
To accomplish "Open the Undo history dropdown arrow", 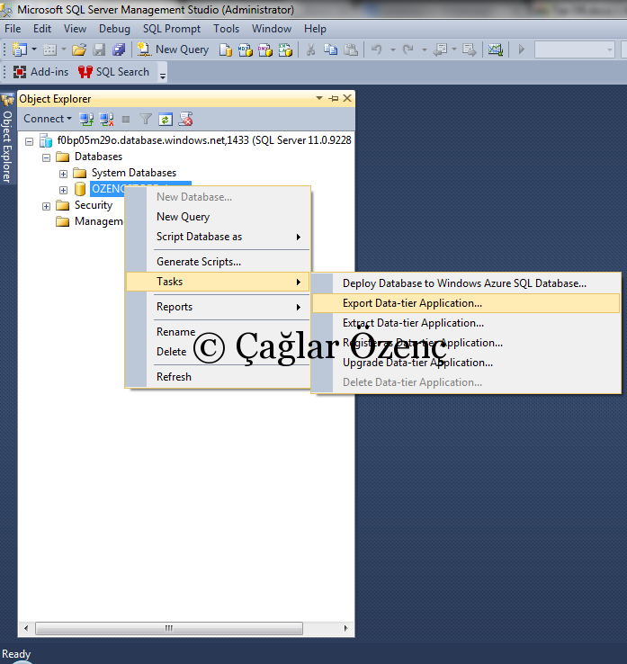I will point(392,50).
